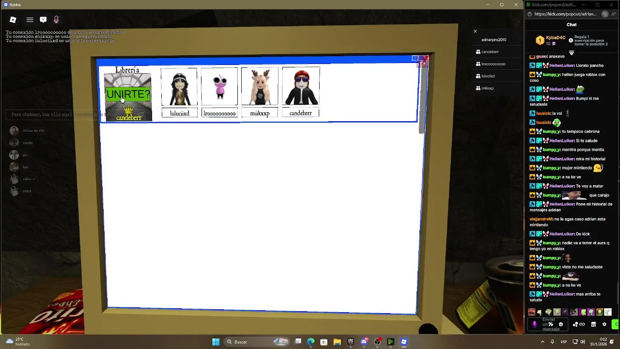Click the green UNIRTE? join button

coord(128,94)
